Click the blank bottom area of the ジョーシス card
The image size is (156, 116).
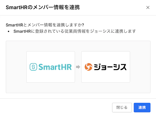point(106,77)
